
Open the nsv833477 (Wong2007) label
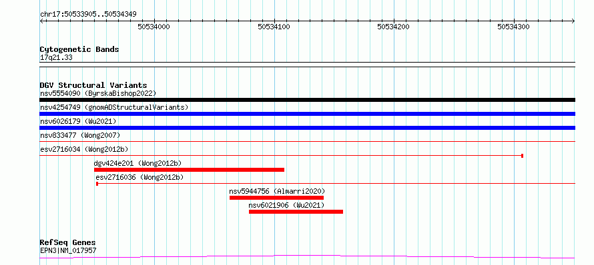(x=80, y=135)
